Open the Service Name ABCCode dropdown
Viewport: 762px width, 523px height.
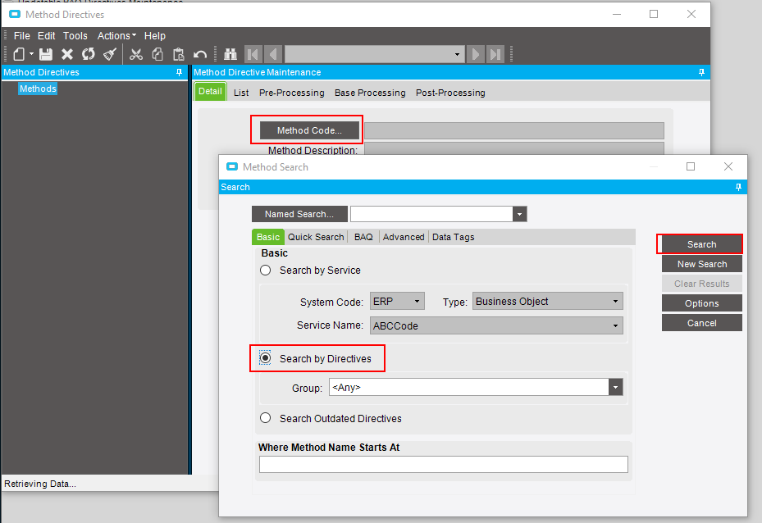pyautogui.click(x=615, y=325)
